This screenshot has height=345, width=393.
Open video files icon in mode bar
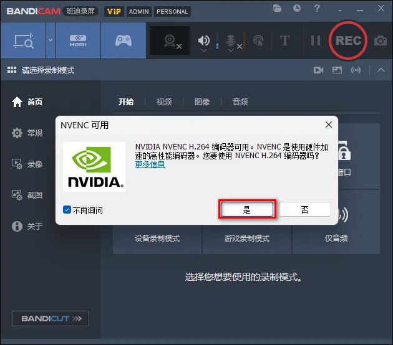318,70
